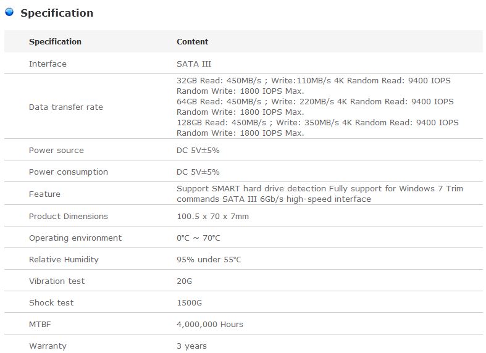
Task: Click the Power consumption label
Action: tap(68, 172)
